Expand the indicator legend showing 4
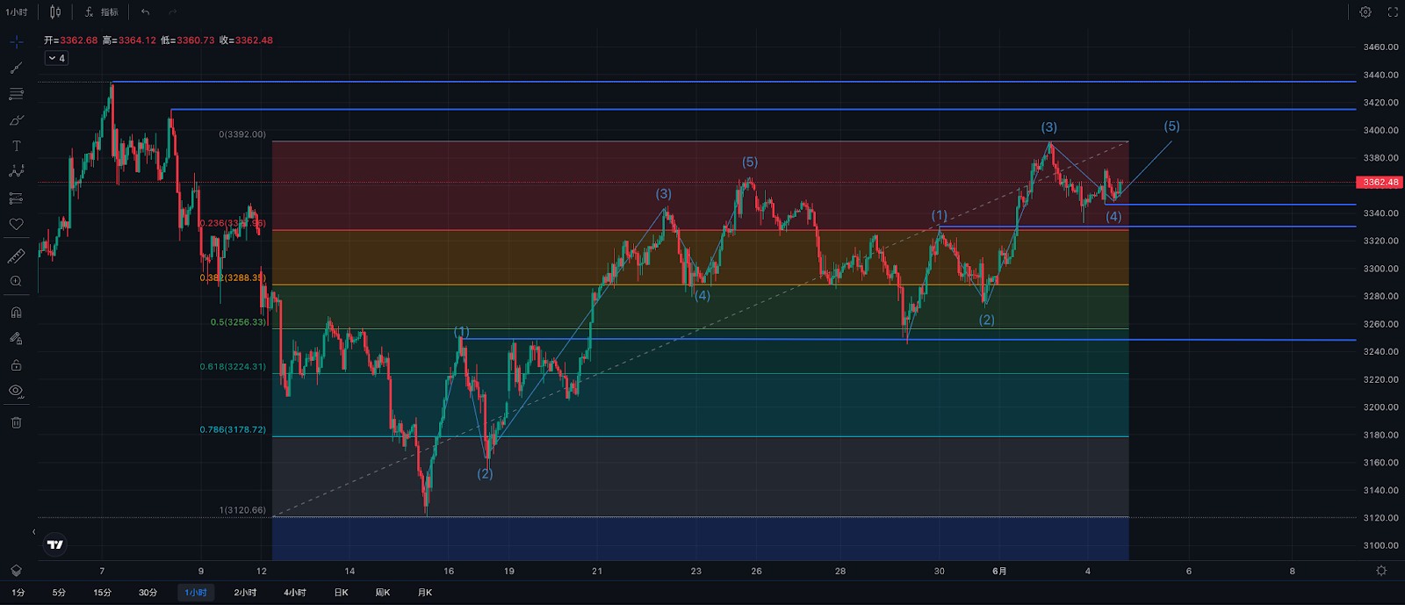Viewport: 1405px width, 605px height. click(56, 58)
